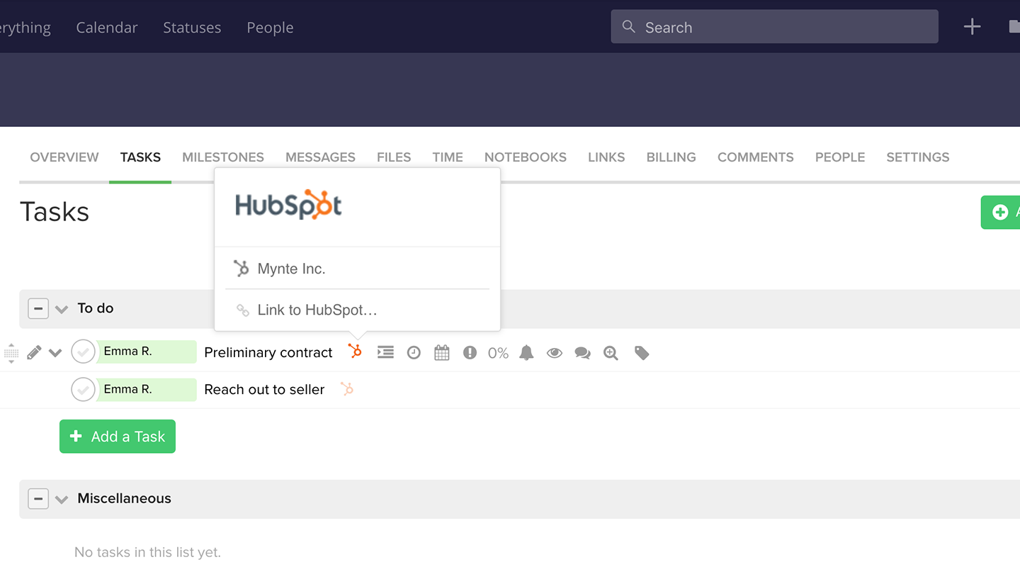Open Calendar in the top navigation
The image size is (1020, 567).
107,27
